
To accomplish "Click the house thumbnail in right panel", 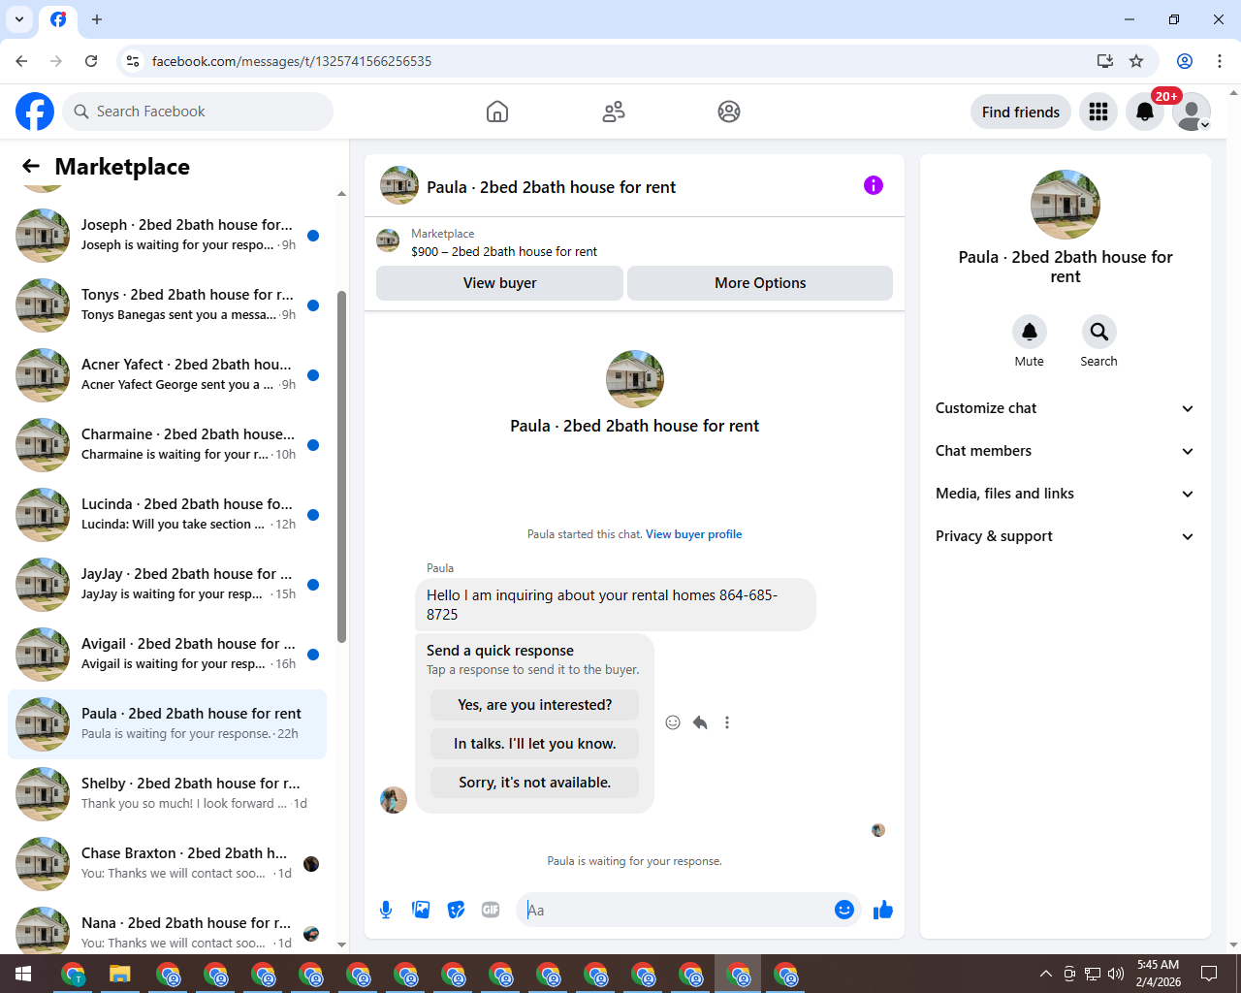I will pos(1066,205).
